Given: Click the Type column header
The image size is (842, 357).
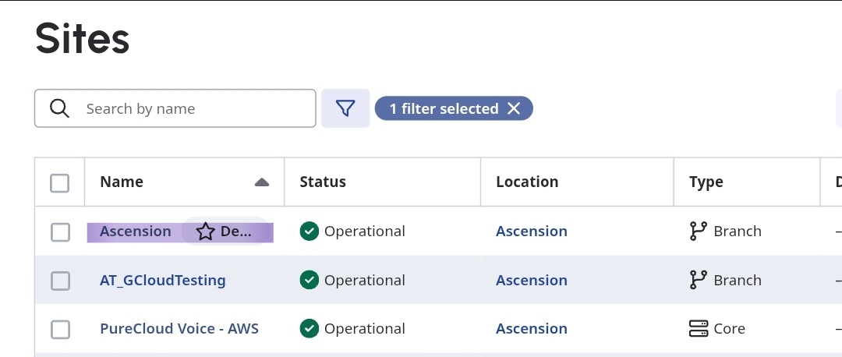Looking at the screenshot, I should click(706, 182).
